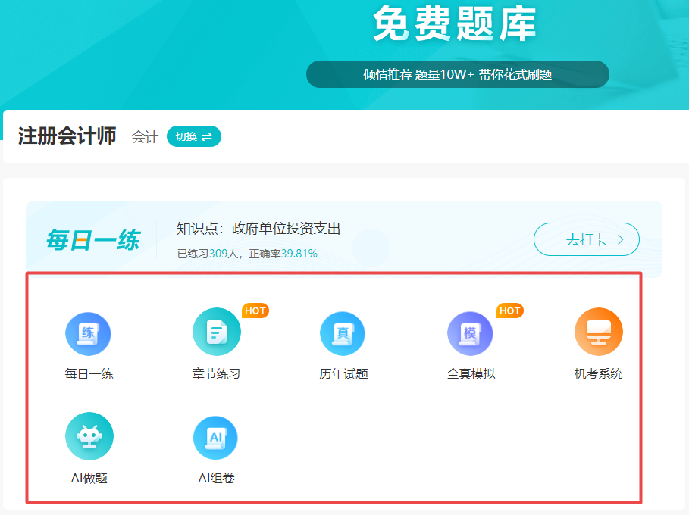Click 切换 to switch exam subject
The height and width of the screenshot is (515, 689).
coord(193,136)
